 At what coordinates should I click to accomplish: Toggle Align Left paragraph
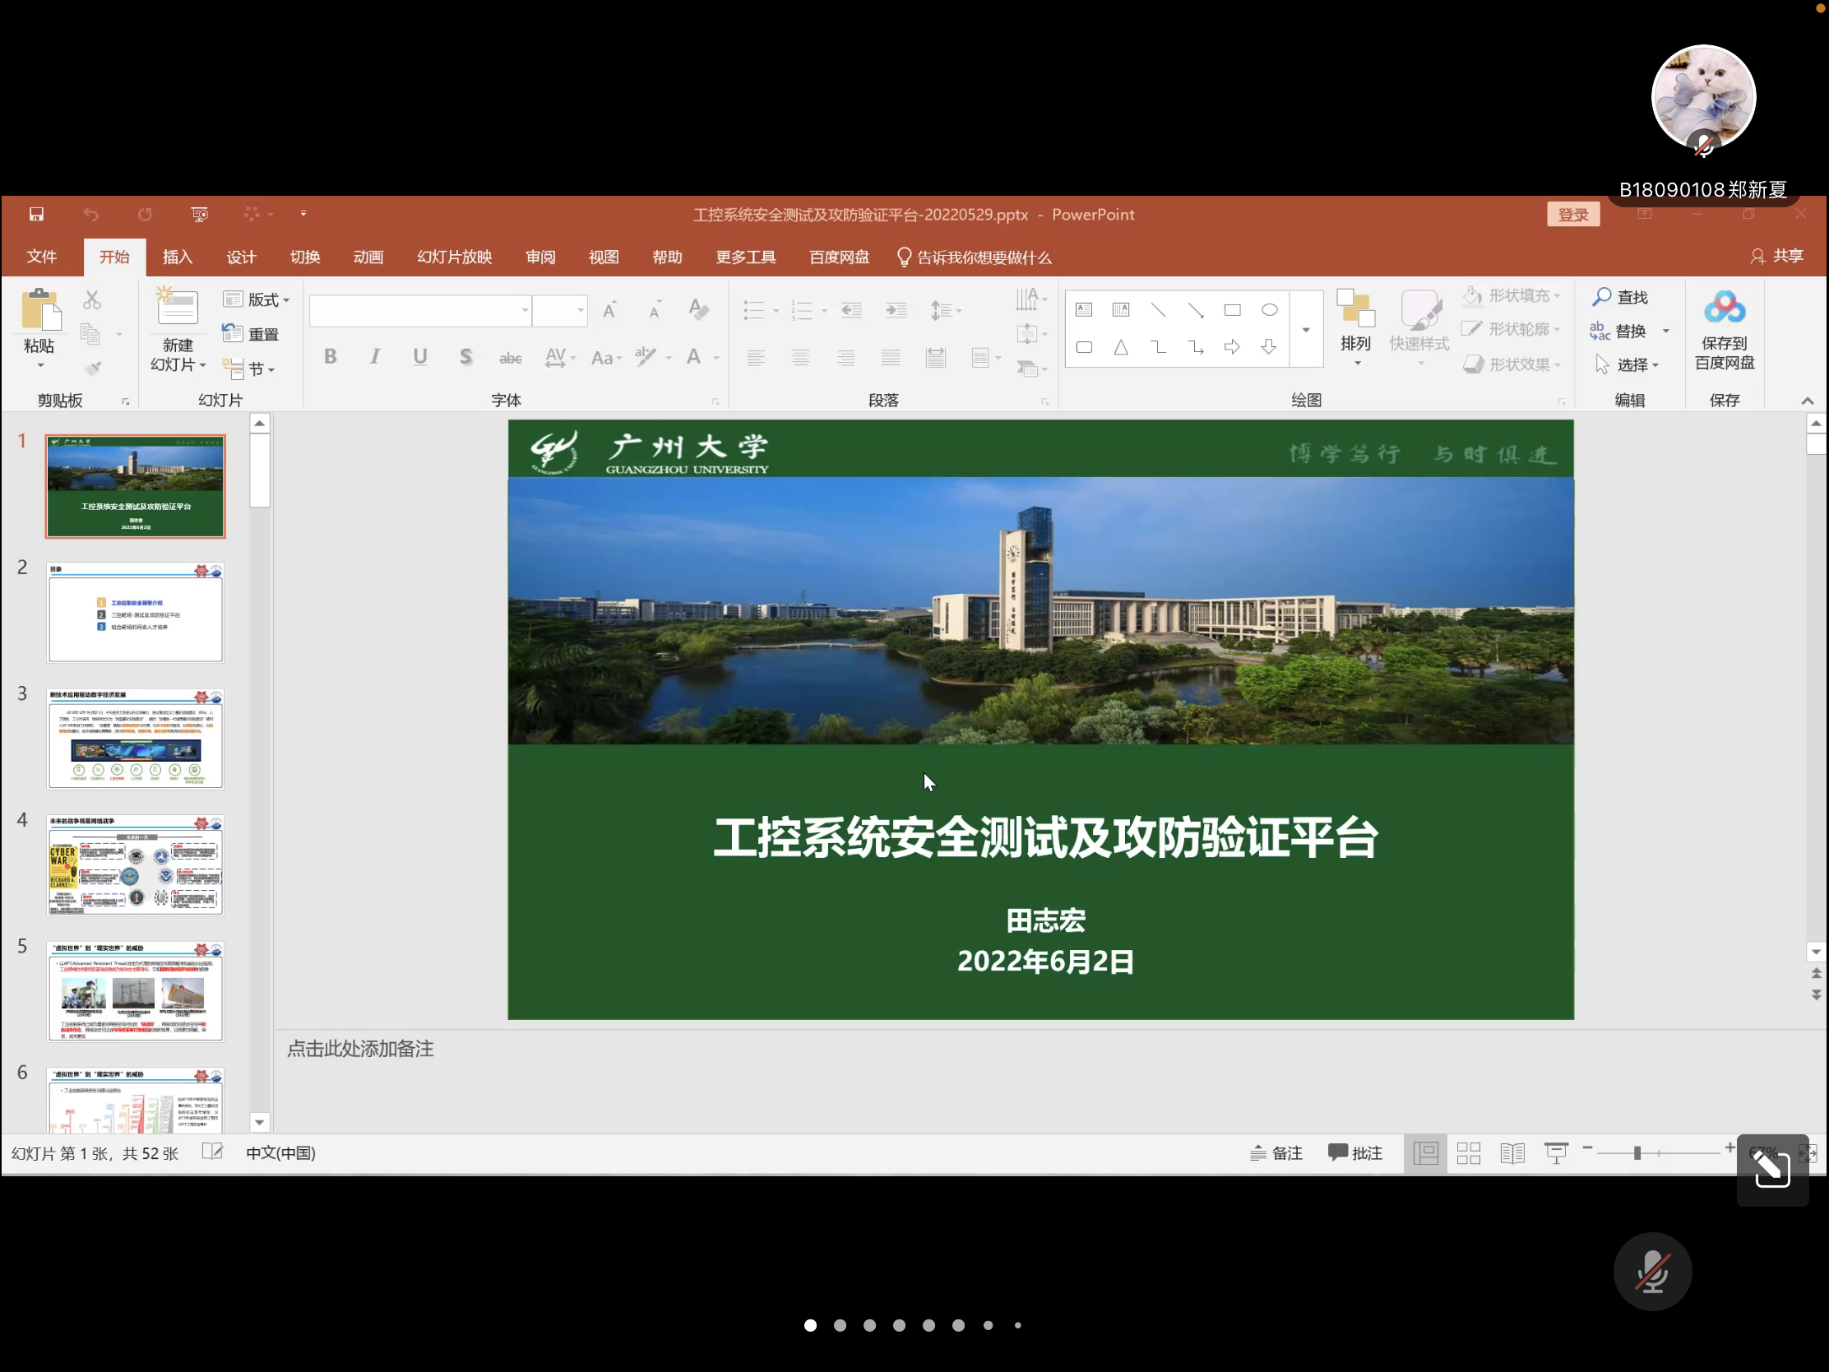click(756, 357)
